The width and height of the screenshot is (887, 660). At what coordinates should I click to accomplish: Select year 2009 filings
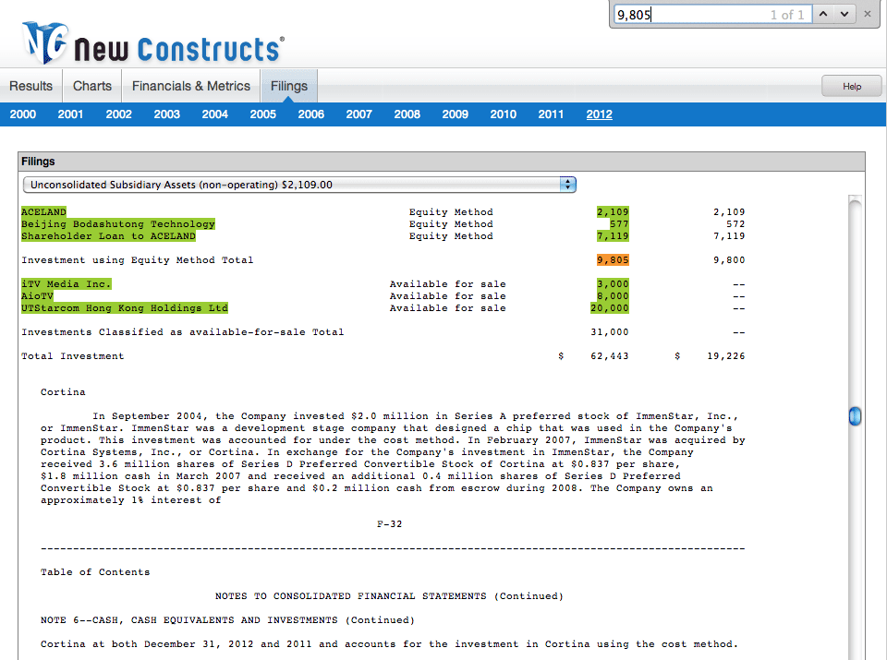coord(456,114)
